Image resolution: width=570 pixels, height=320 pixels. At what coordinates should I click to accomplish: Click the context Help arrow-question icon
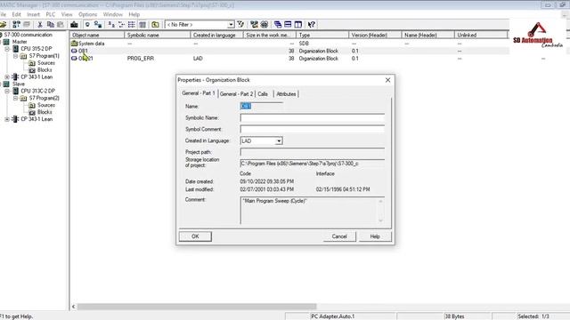tap(311, 24)
